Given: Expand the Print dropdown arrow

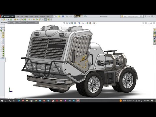Looking at the screenshot, I should click(69, 17).
